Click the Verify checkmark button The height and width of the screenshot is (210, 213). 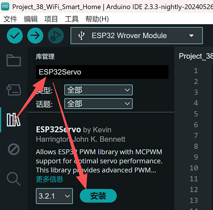(x=15, y=35)
